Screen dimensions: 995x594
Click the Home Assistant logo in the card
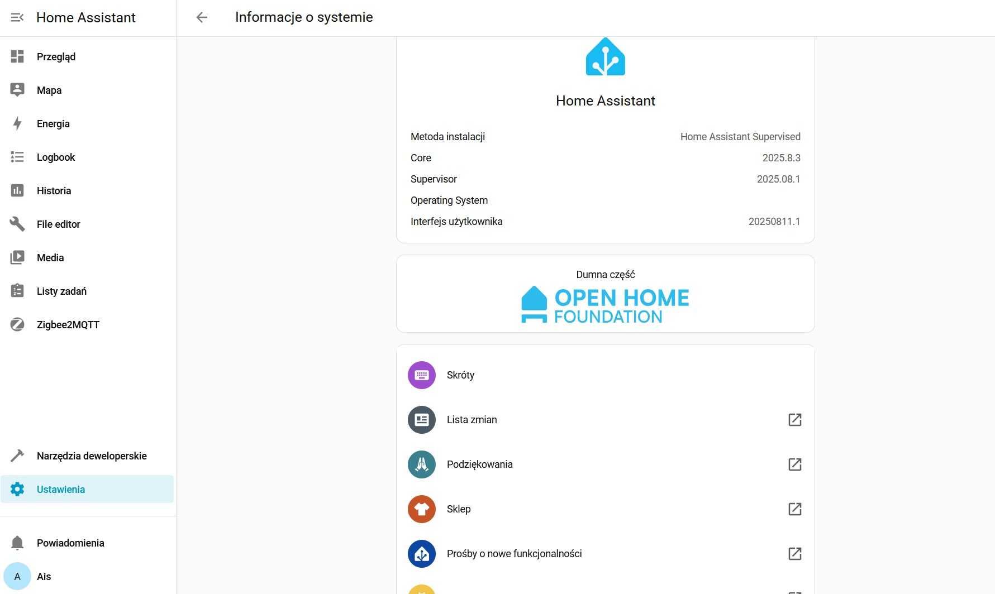(x=606, y=56)
